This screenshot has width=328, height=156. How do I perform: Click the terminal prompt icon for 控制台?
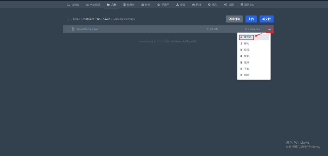pyautogui.click(x=68, y=5)
